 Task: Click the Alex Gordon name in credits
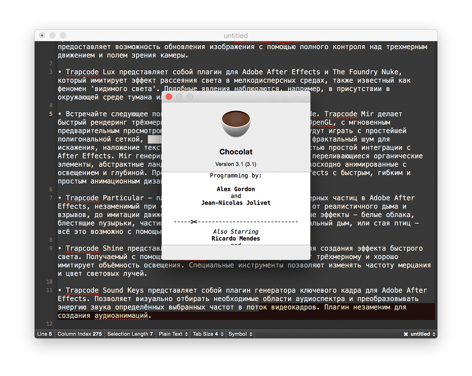[236, 189]
